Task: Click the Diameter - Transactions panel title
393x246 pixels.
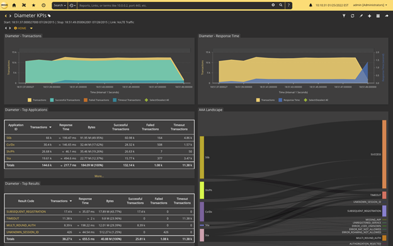Action: (x=23, y=36)
